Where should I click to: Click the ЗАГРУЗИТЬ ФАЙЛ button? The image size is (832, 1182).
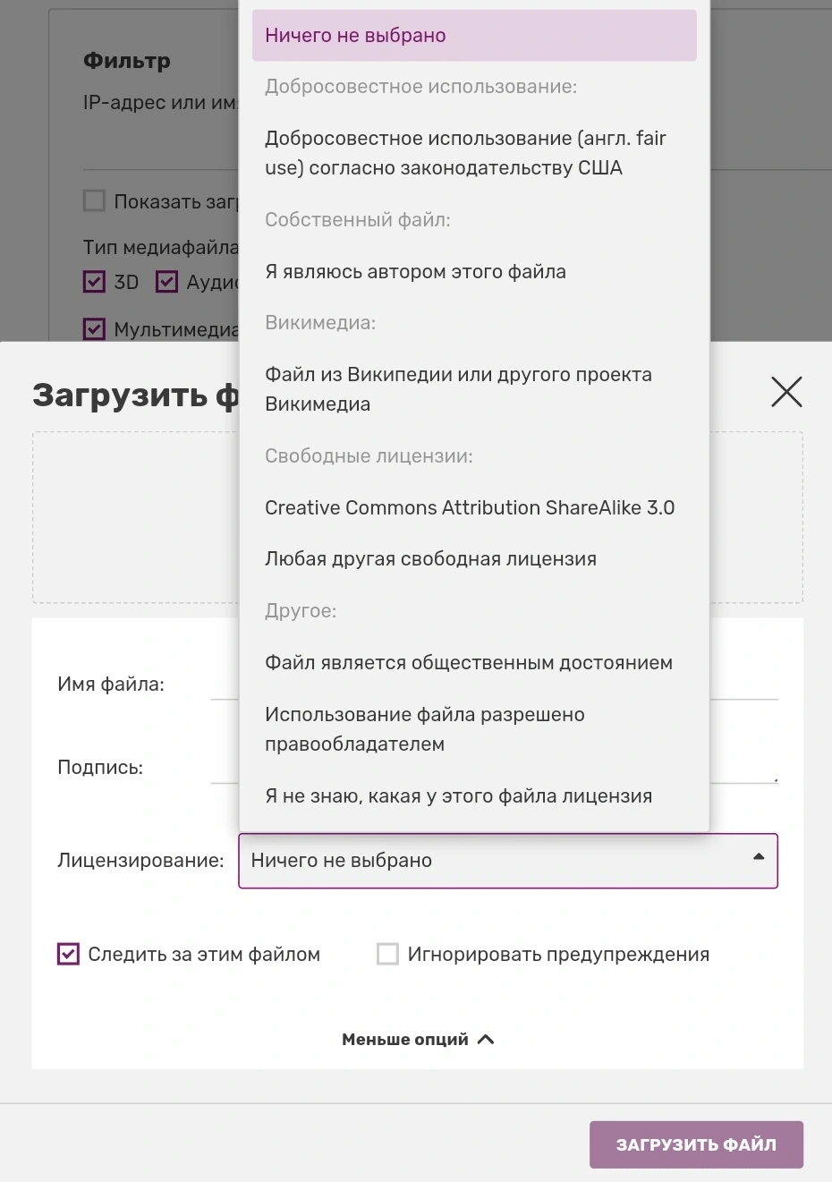pos(696,1144)
